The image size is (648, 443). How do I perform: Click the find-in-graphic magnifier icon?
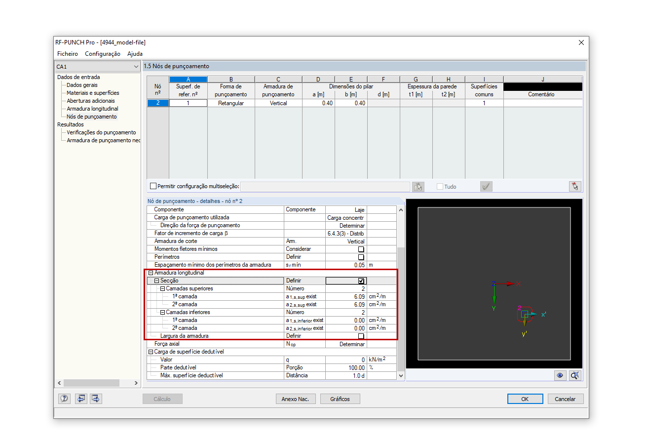pyautogui.click(x=574, y=375)
